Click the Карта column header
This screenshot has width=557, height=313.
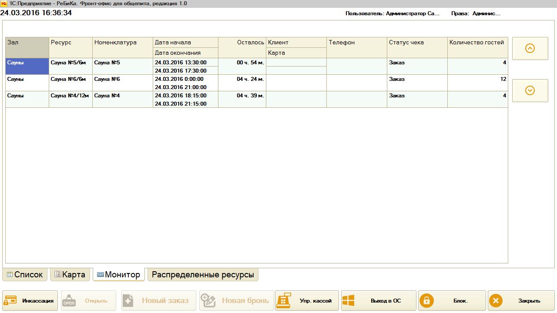(x=296, y=53)
